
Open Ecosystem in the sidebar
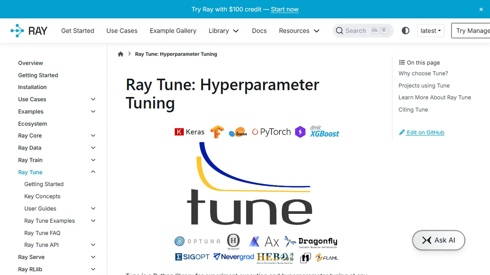tap(33, 124)
